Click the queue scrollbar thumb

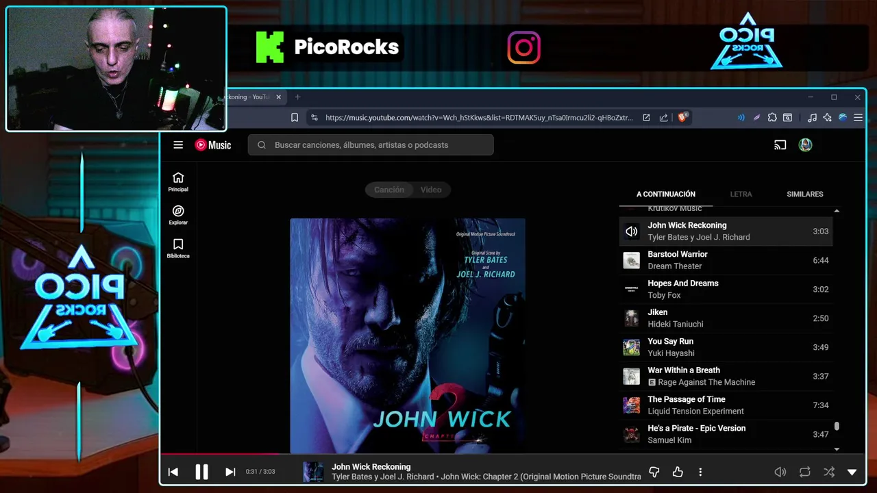tap(837, 427)
